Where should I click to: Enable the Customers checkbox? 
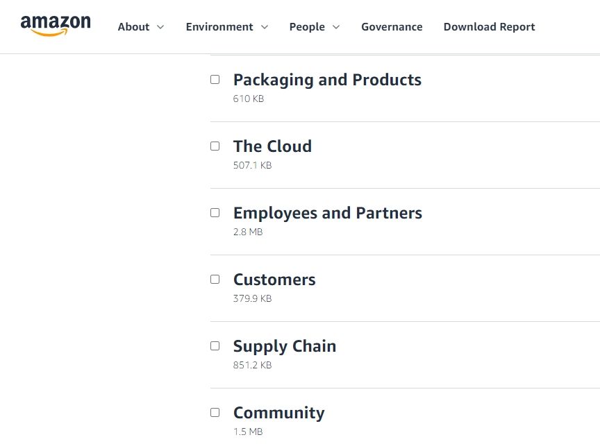pyautogui.click(x=215, y=280)
